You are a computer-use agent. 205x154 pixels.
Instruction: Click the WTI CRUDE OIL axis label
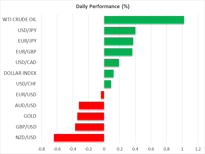click(x=19, y=20)
